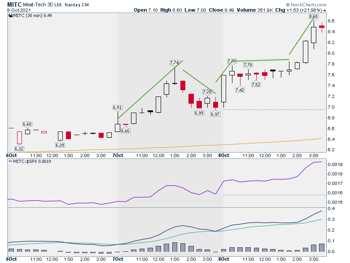Click the 7.42 price callout label
Image resolution: width=350 pixels, height=263 pixels.
pyautogui.click(x=240, y=90)
